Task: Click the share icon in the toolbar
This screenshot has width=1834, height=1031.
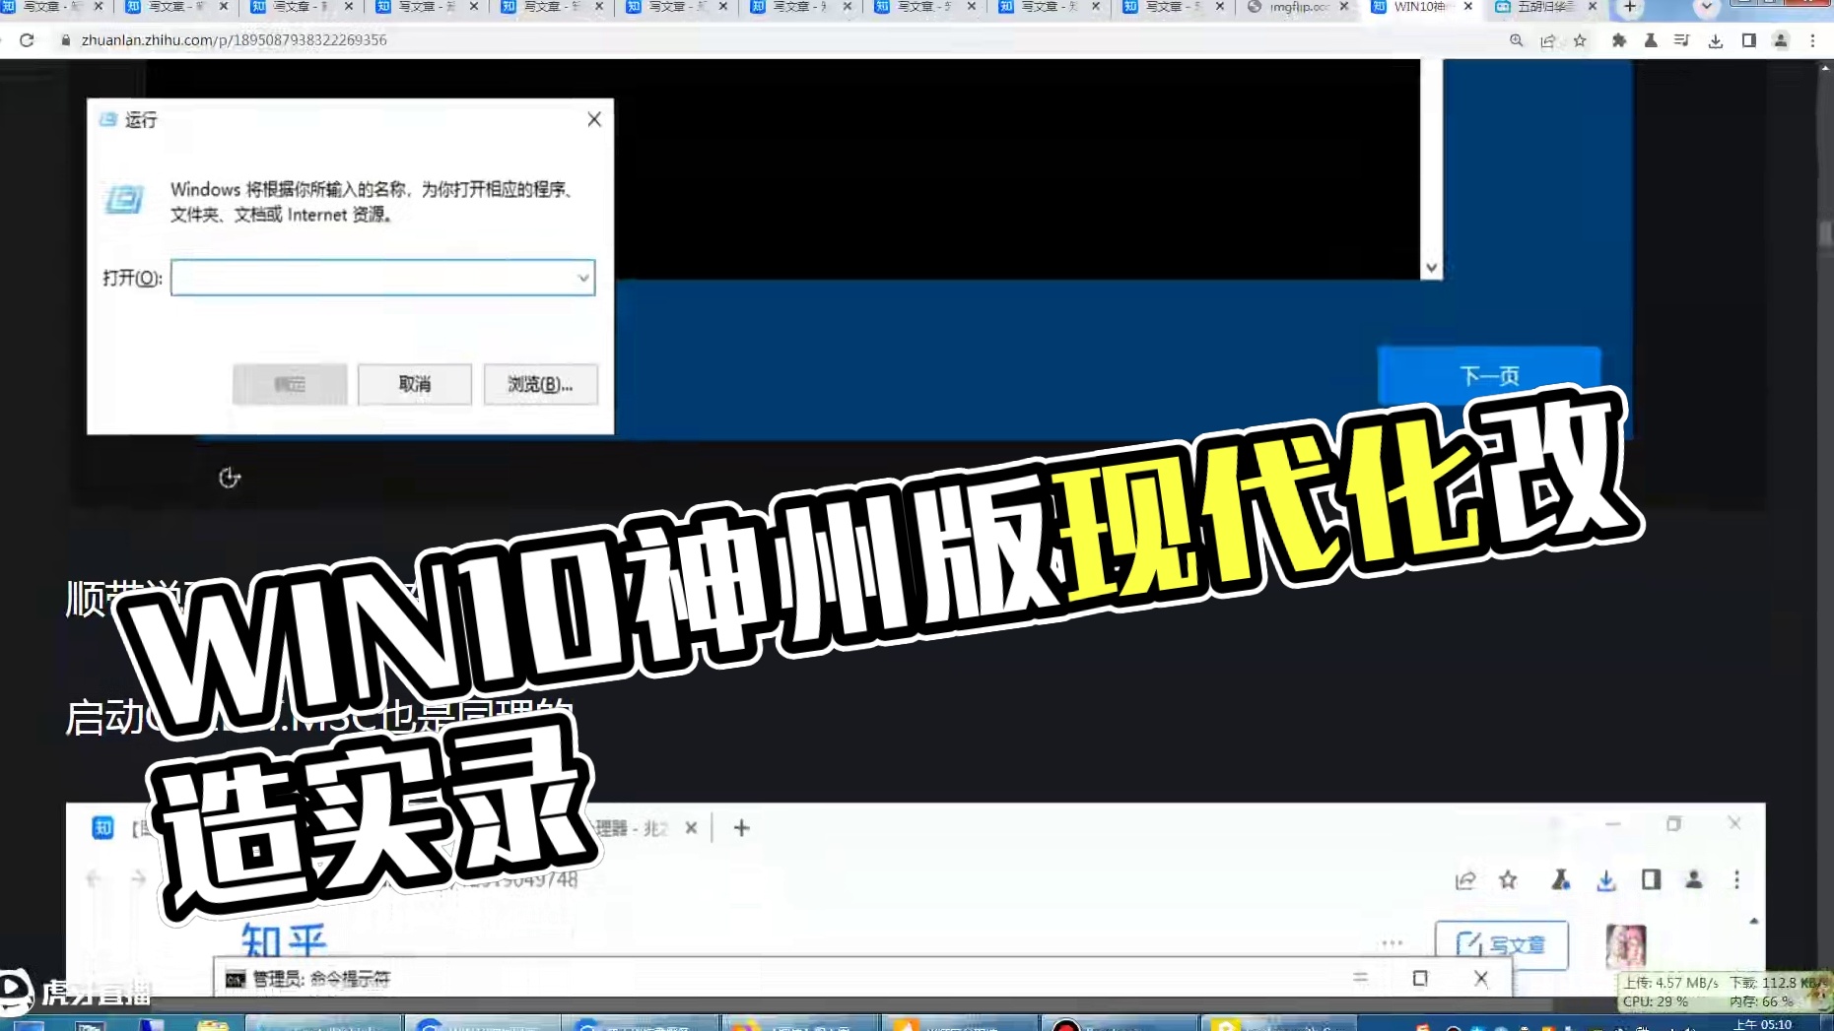Action: pyautogui.click(x=1547, y=40)
